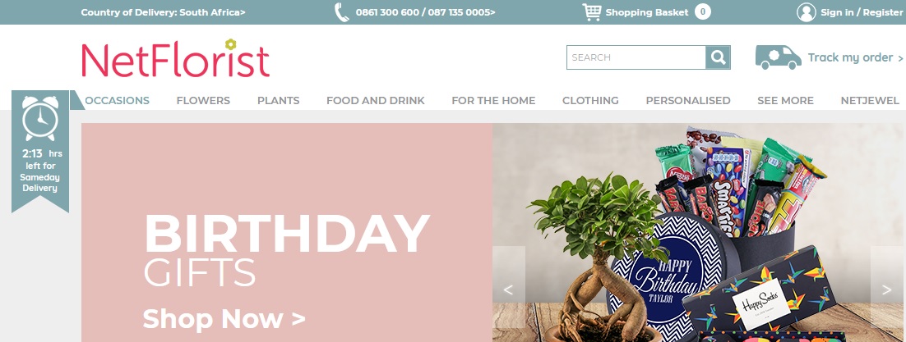Change Country of Delivery South Africa
906x342 pixels.
[163, 12]
